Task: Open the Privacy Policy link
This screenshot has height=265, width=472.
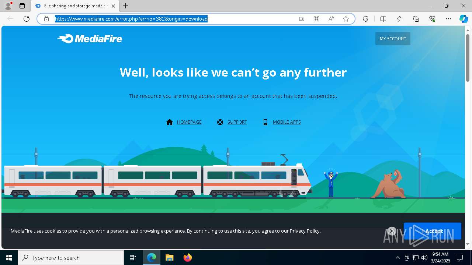Action: (305, 231)
